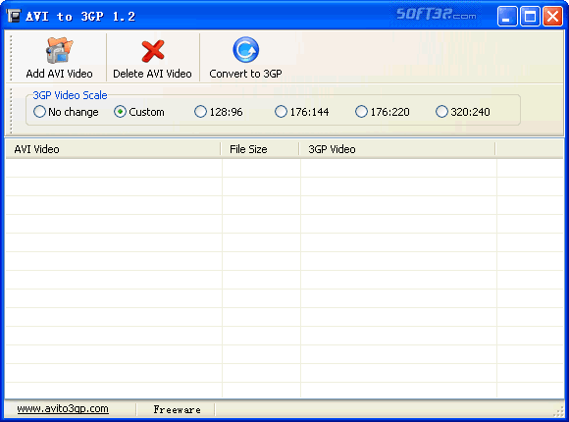
Task: Click the Freeware status bar label
Action: (177, 409)
